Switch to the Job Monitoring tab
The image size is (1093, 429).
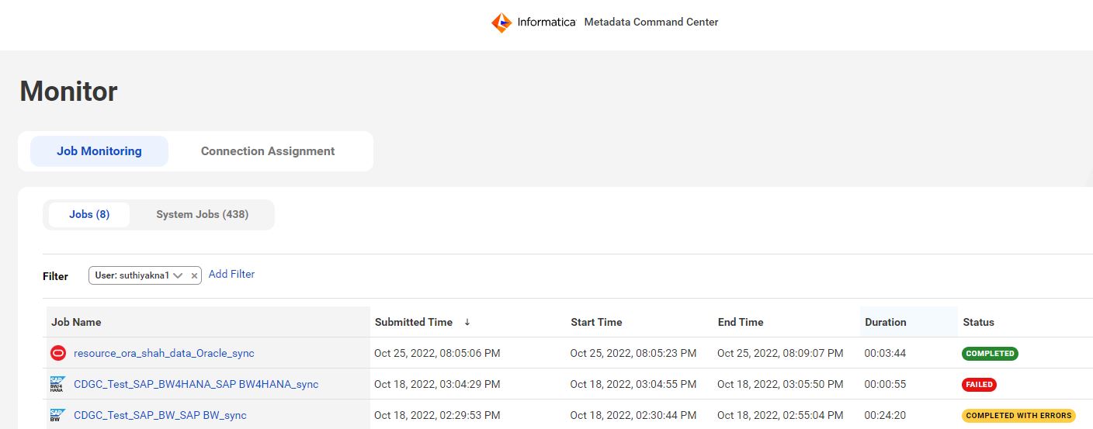tap(99, 151)
